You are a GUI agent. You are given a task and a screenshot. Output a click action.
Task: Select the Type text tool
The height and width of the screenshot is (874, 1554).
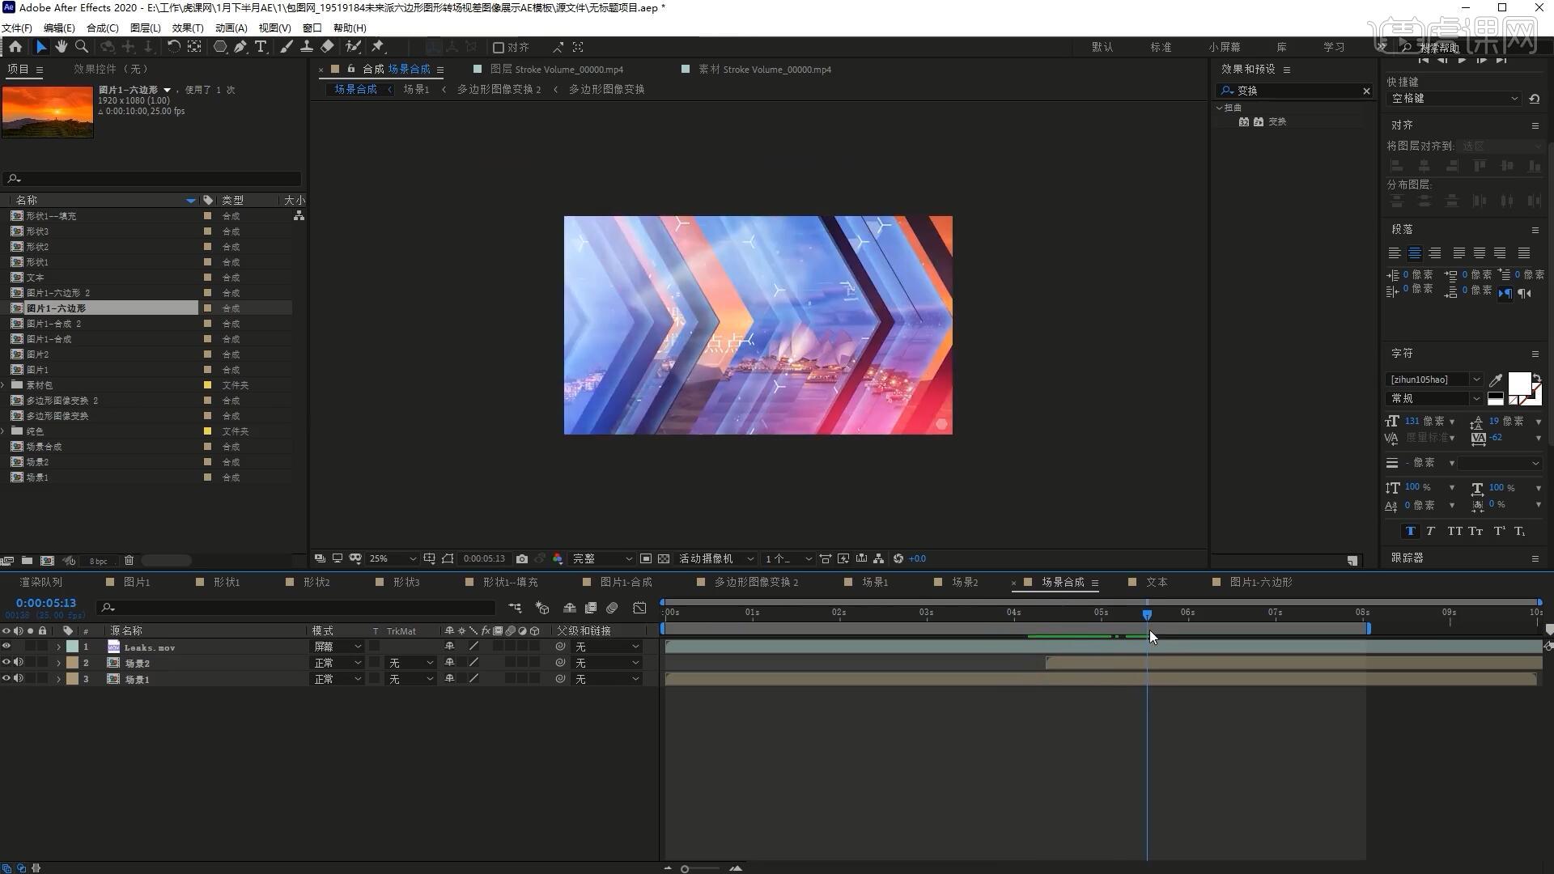[x=261, y=47]
